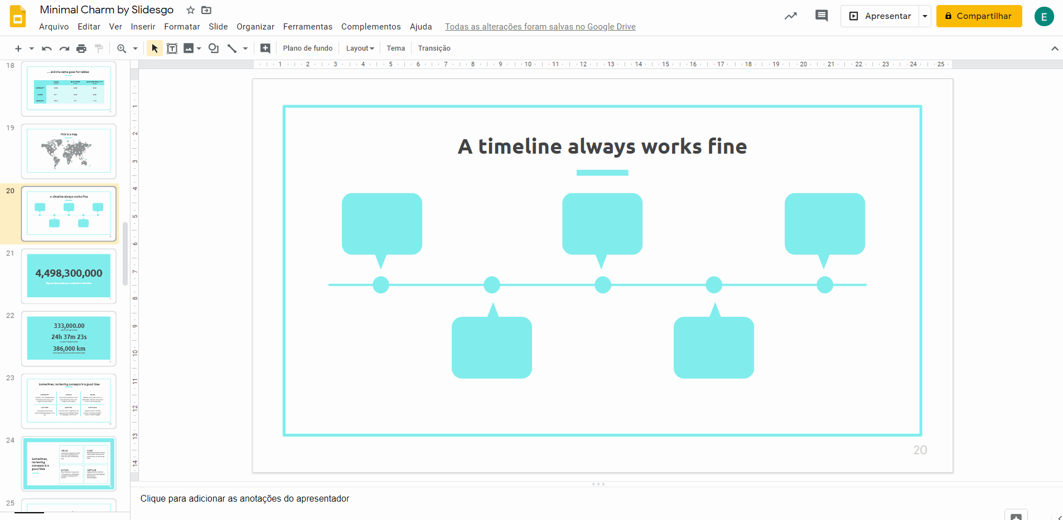
Task: Click the account avatar E
Action: tap(1044, 17)
